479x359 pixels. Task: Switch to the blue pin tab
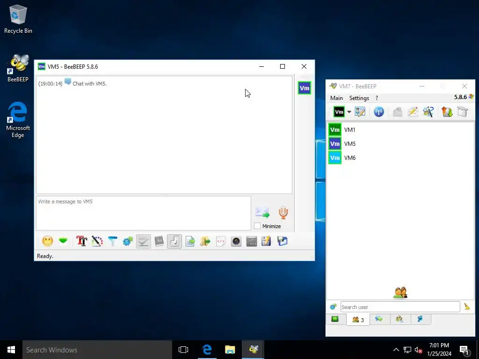[x=421, y=319]
